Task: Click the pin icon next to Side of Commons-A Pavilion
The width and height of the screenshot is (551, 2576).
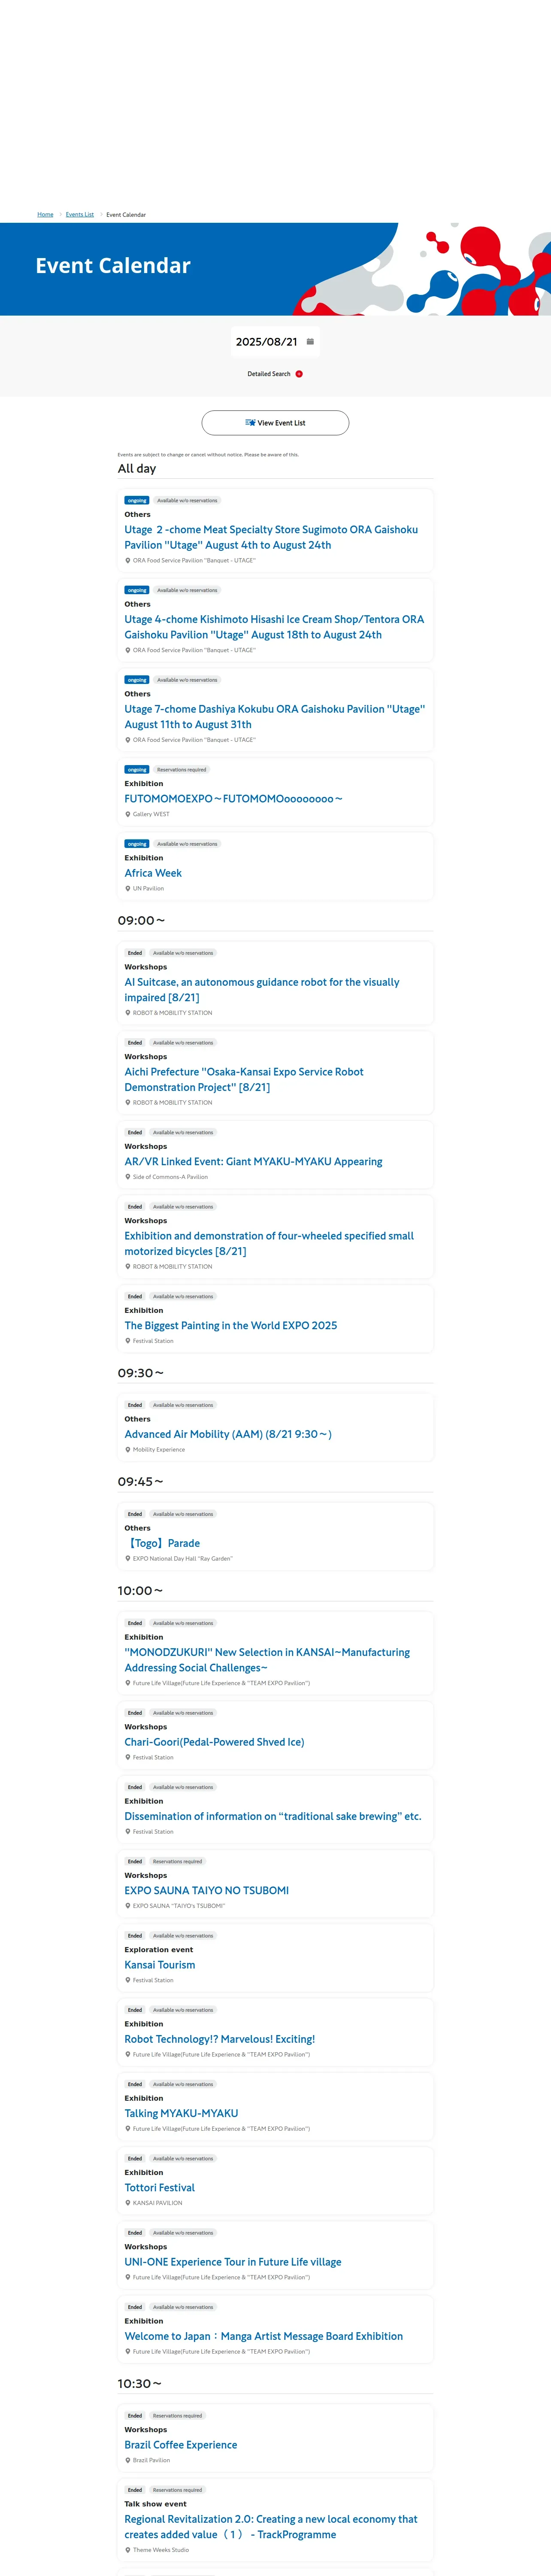Action: 128,1177
